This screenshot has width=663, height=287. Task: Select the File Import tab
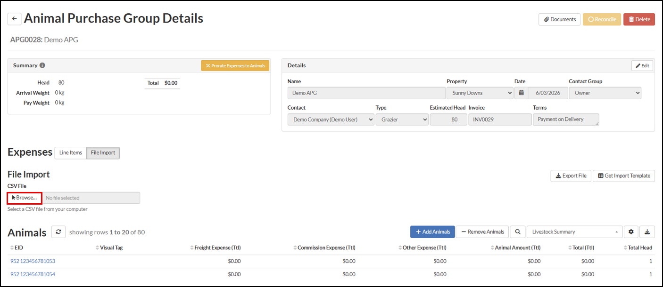click(x=103, y=153)
